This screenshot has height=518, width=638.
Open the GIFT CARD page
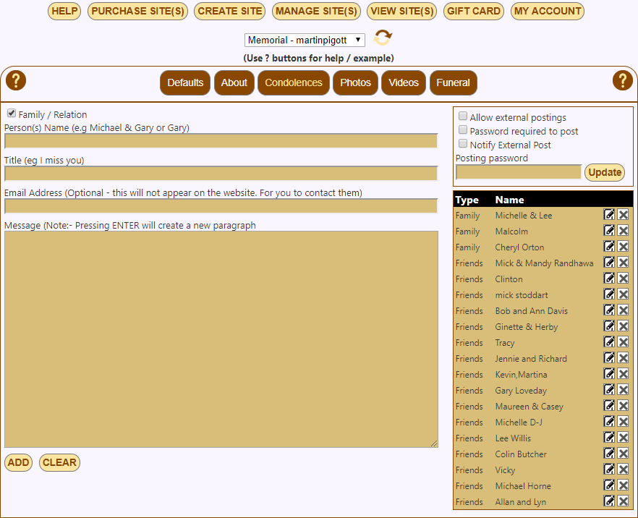(474, 11)
